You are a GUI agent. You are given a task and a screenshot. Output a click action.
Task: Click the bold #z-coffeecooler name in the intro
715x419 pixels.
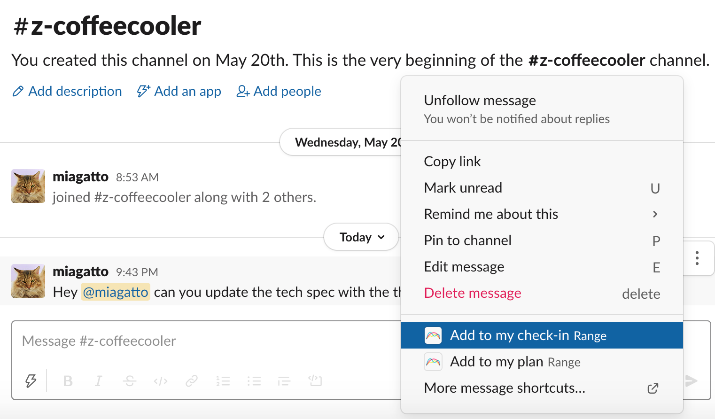[586, 60]
